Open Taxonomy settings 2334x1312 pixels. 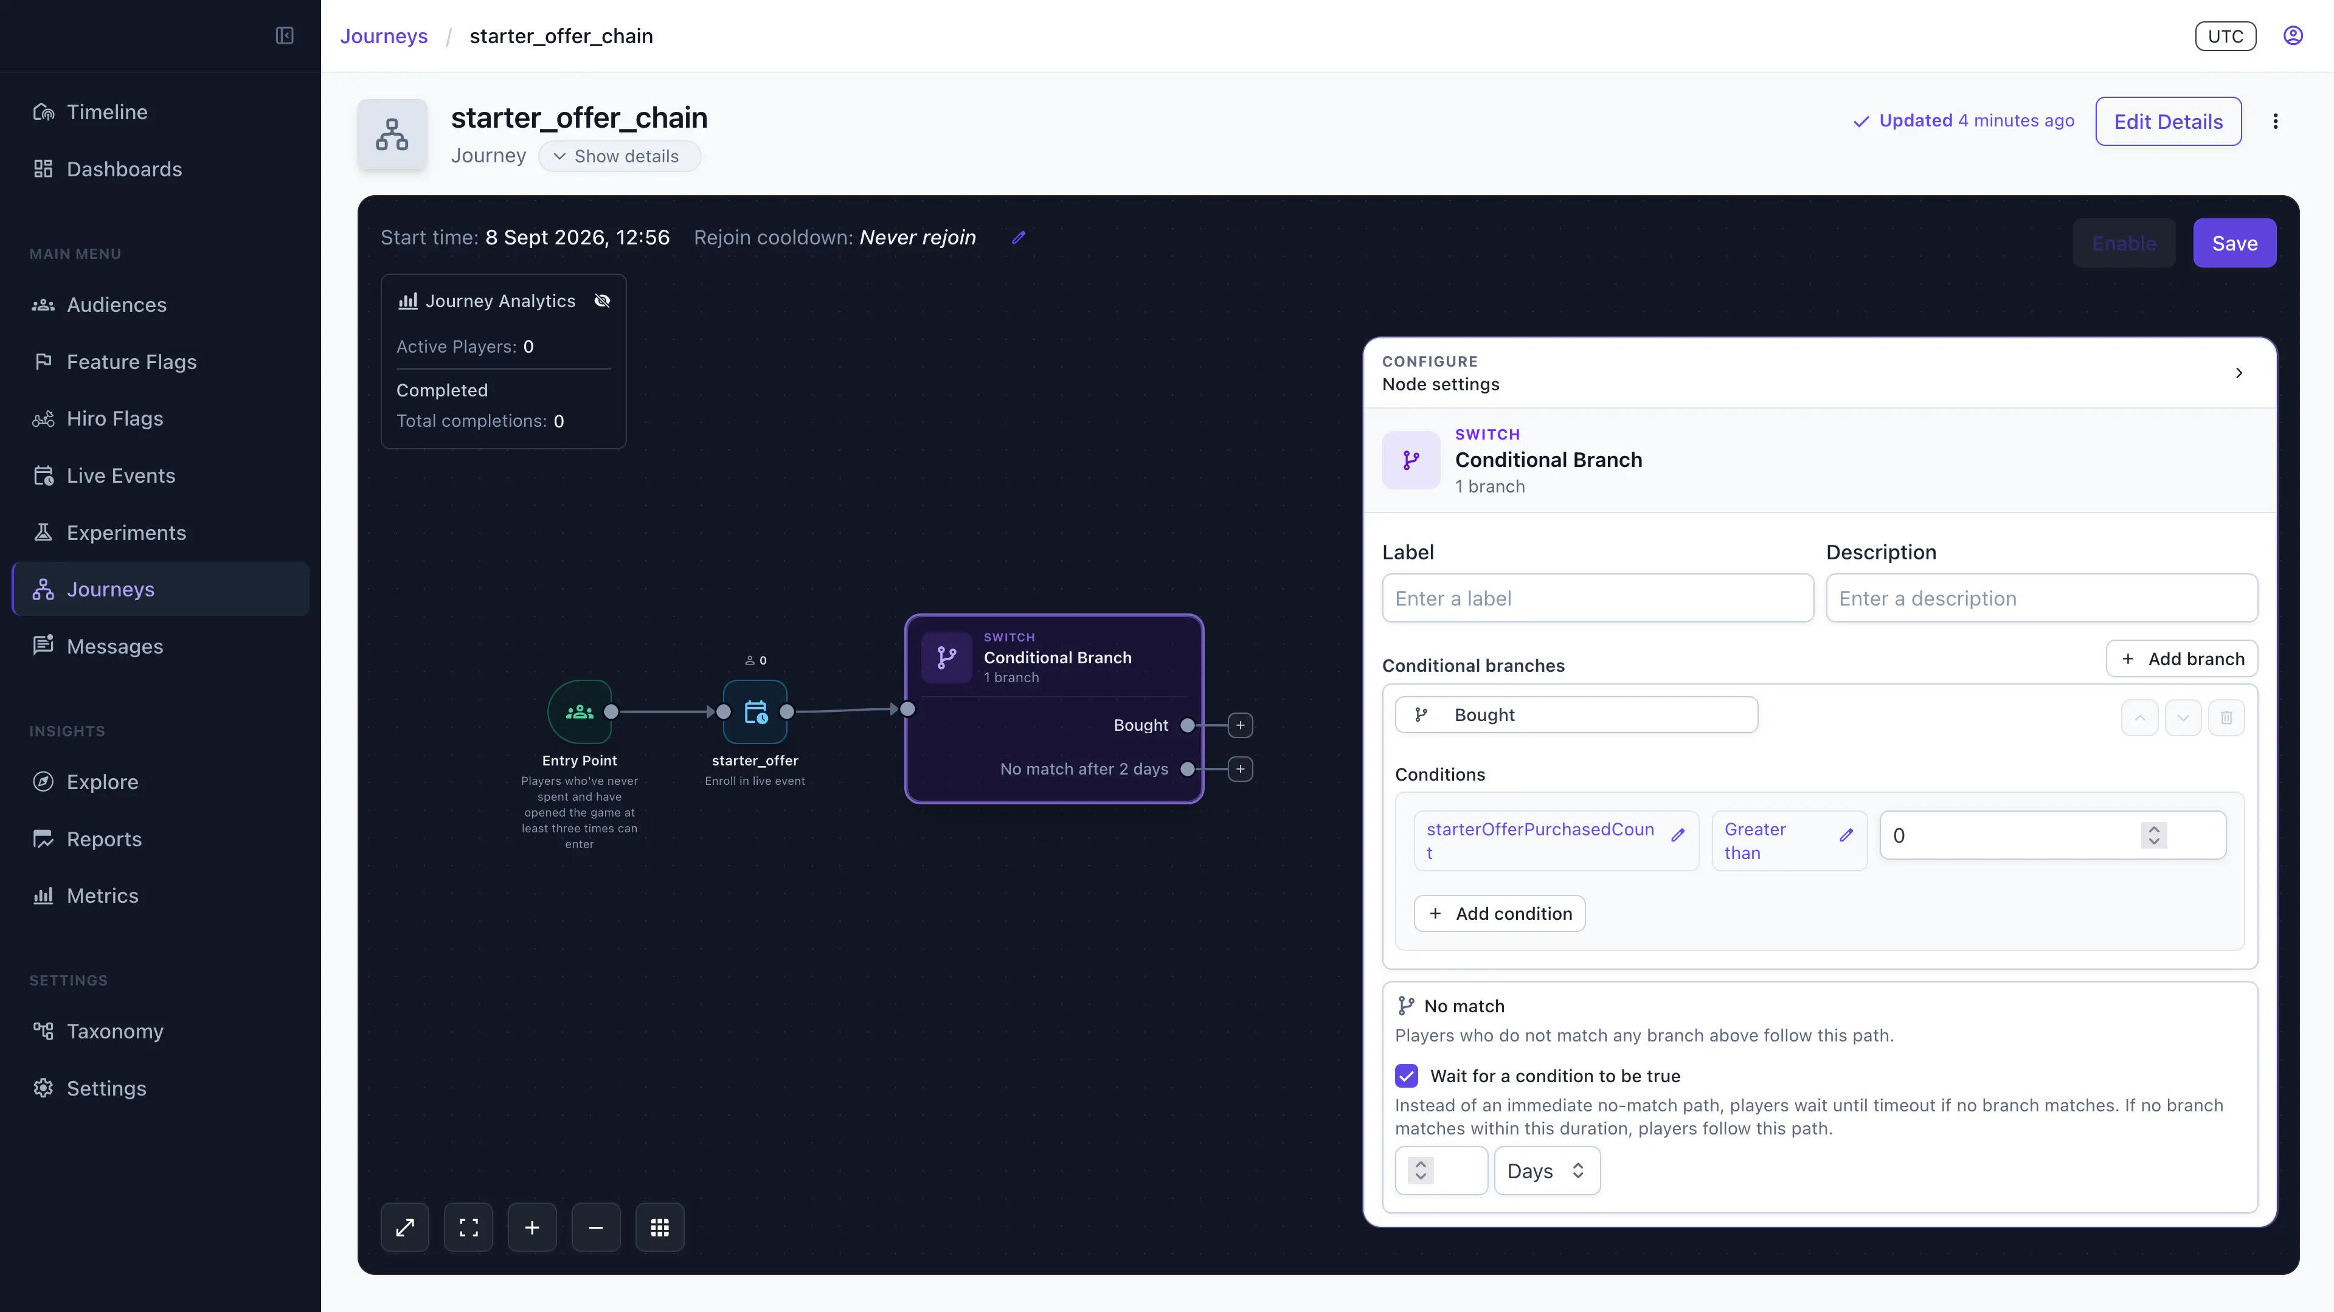point(161,1031)
